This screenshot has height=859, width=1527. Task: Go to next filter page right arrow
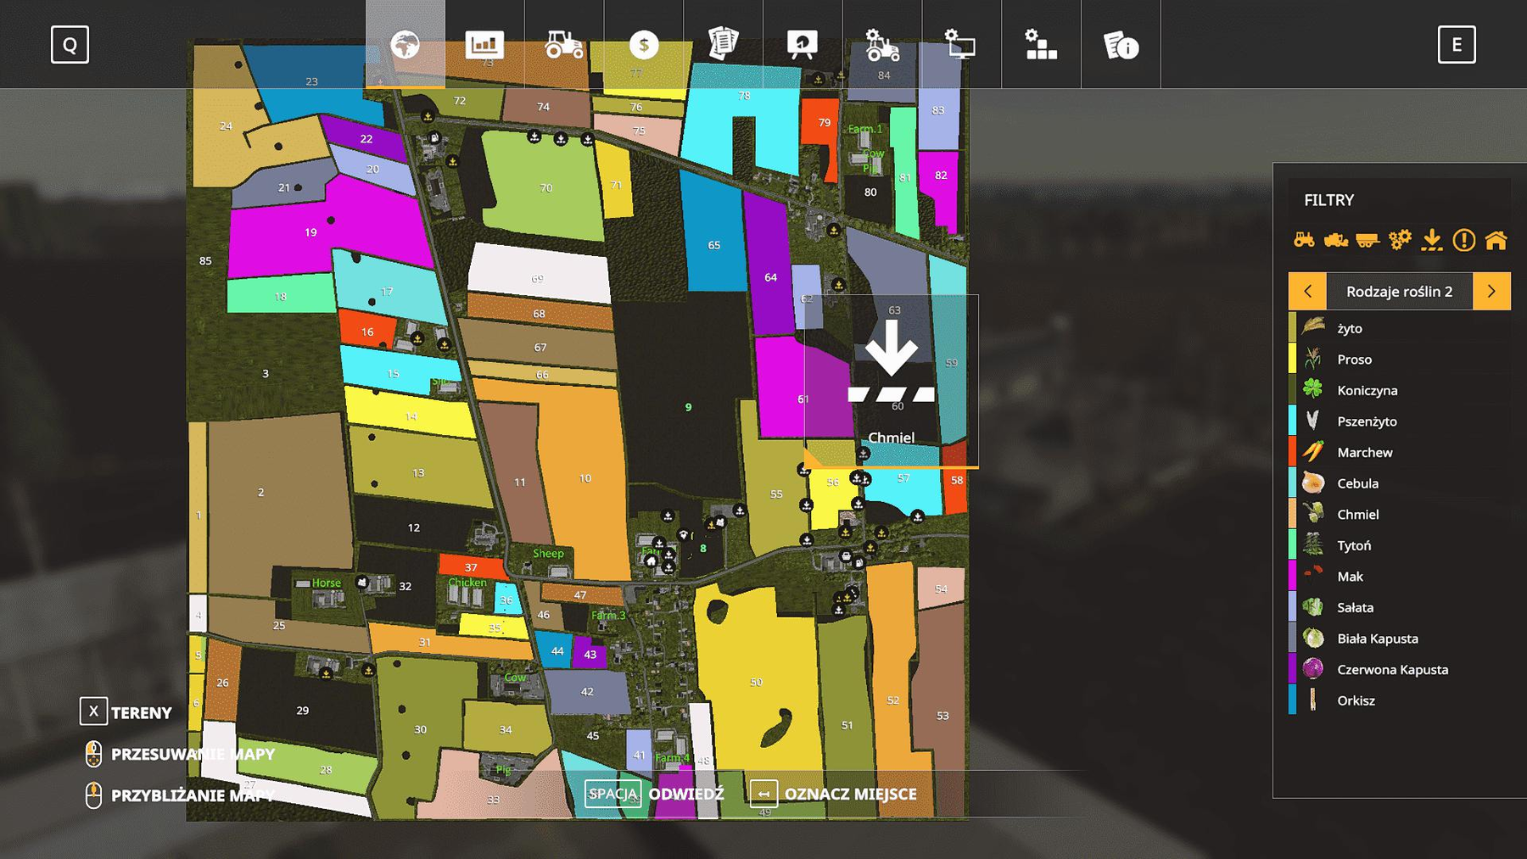point(1491,291)
